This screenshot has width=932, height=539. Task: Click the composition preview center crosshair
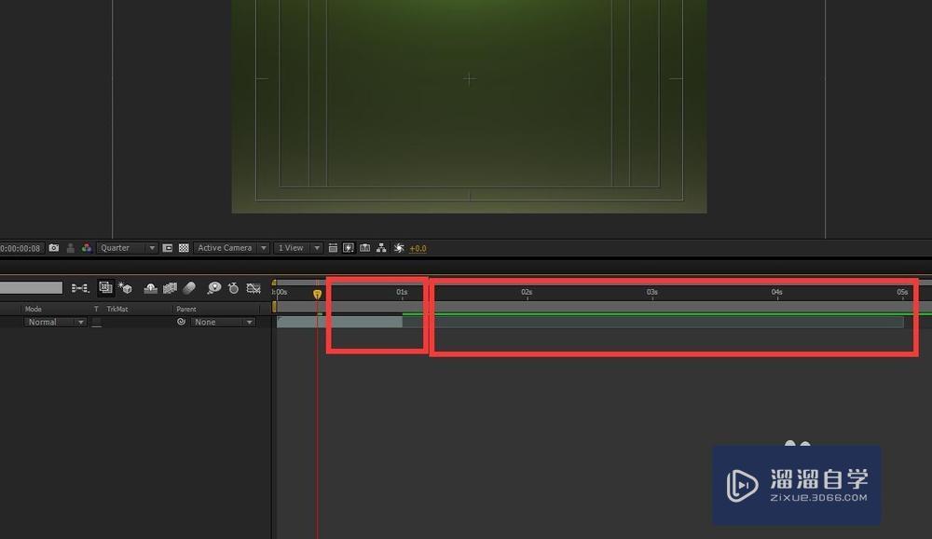click(x=470, y=78)
